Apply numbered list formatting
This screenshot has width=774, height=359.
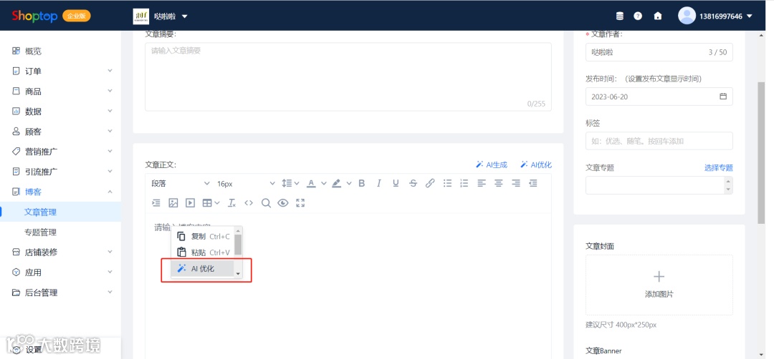click(x=464, y=183)
